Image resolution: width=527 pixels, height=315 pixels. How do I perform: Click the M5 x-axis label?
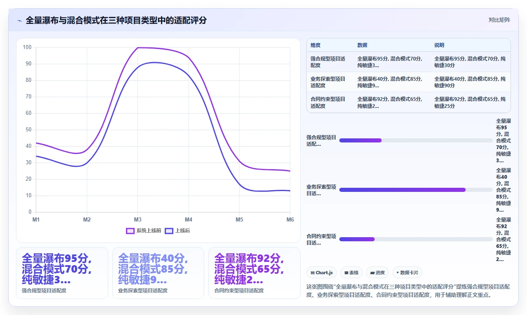pos(239,219)
